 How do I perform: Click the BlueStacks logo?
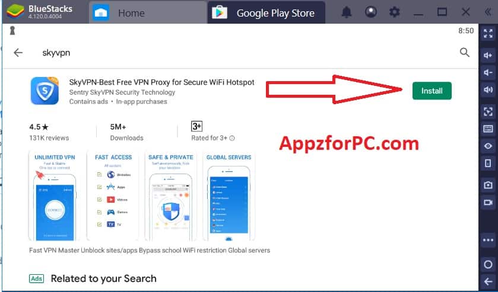[x=15, y=12]
